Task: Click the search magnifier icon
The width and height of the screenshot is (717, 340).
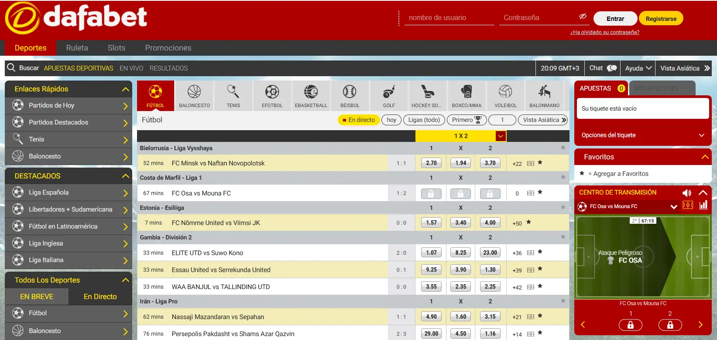Action: coord(11,68)
